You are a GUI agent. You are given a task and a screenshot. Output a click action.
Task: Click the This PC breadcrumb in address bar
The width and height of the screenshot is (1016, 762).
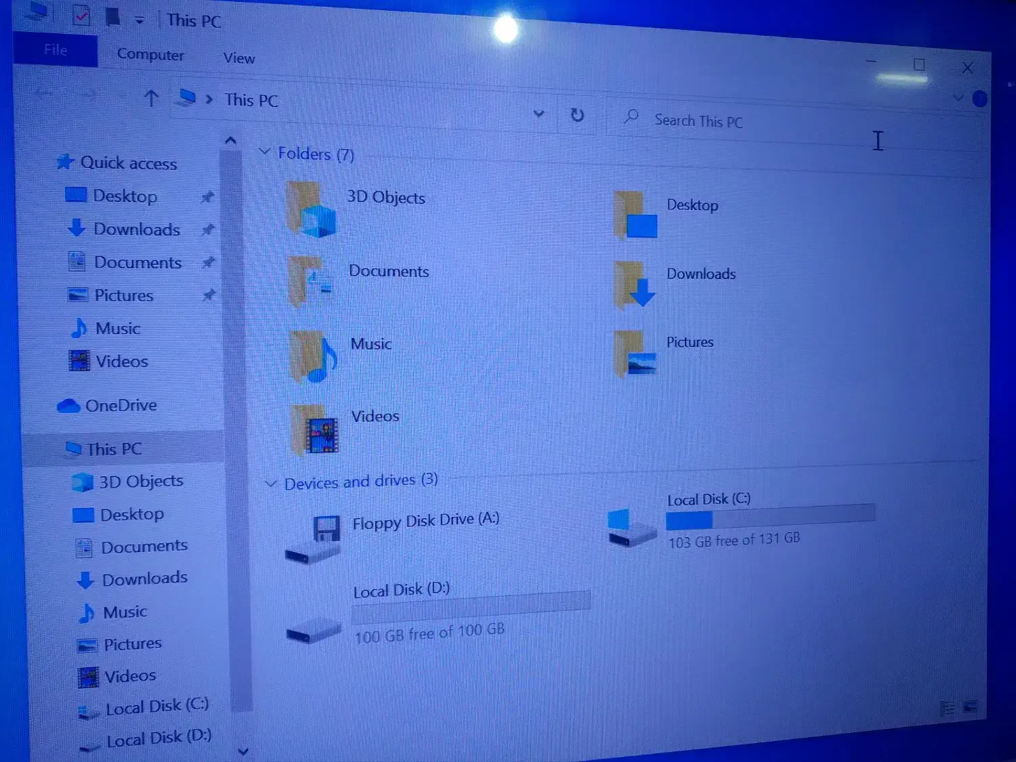point(251,100)
